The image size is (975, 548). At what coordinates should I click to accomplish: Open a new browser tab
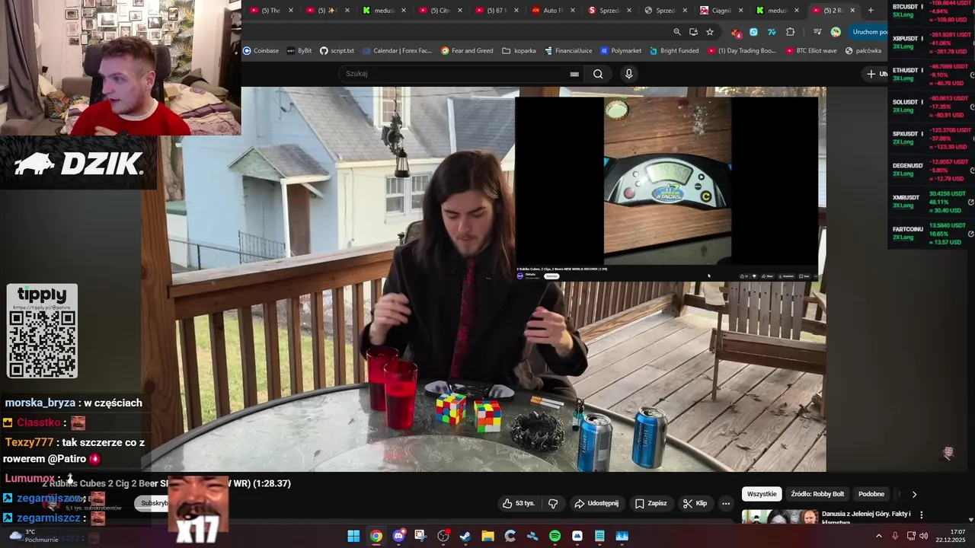[x=871, y=10]
